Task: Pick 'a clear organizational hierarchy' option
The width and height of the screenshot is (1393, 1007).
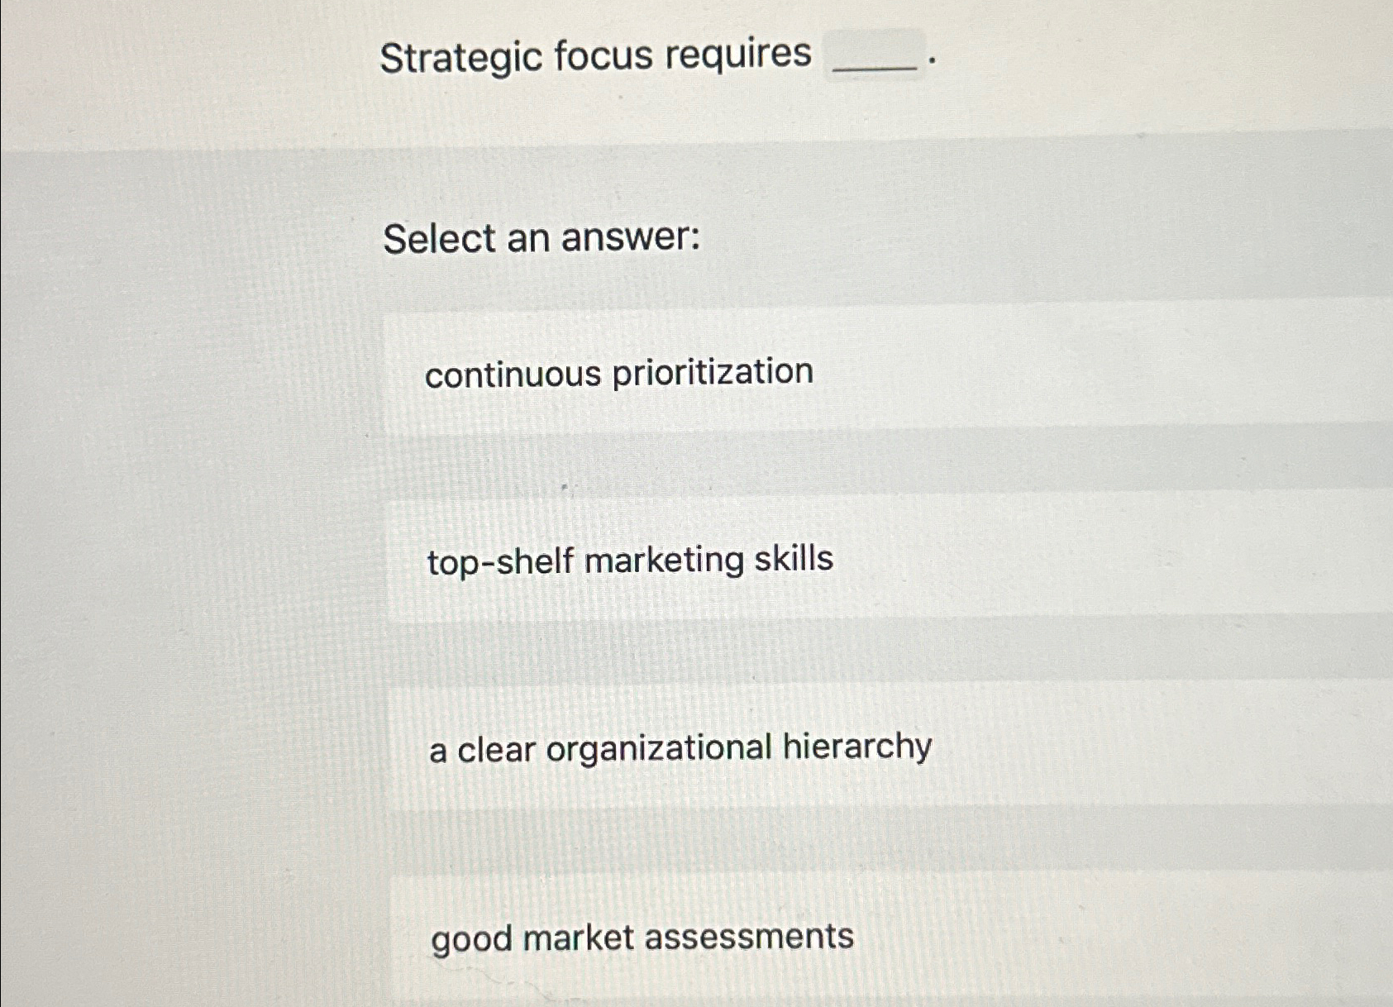Action: coord(678,745)
